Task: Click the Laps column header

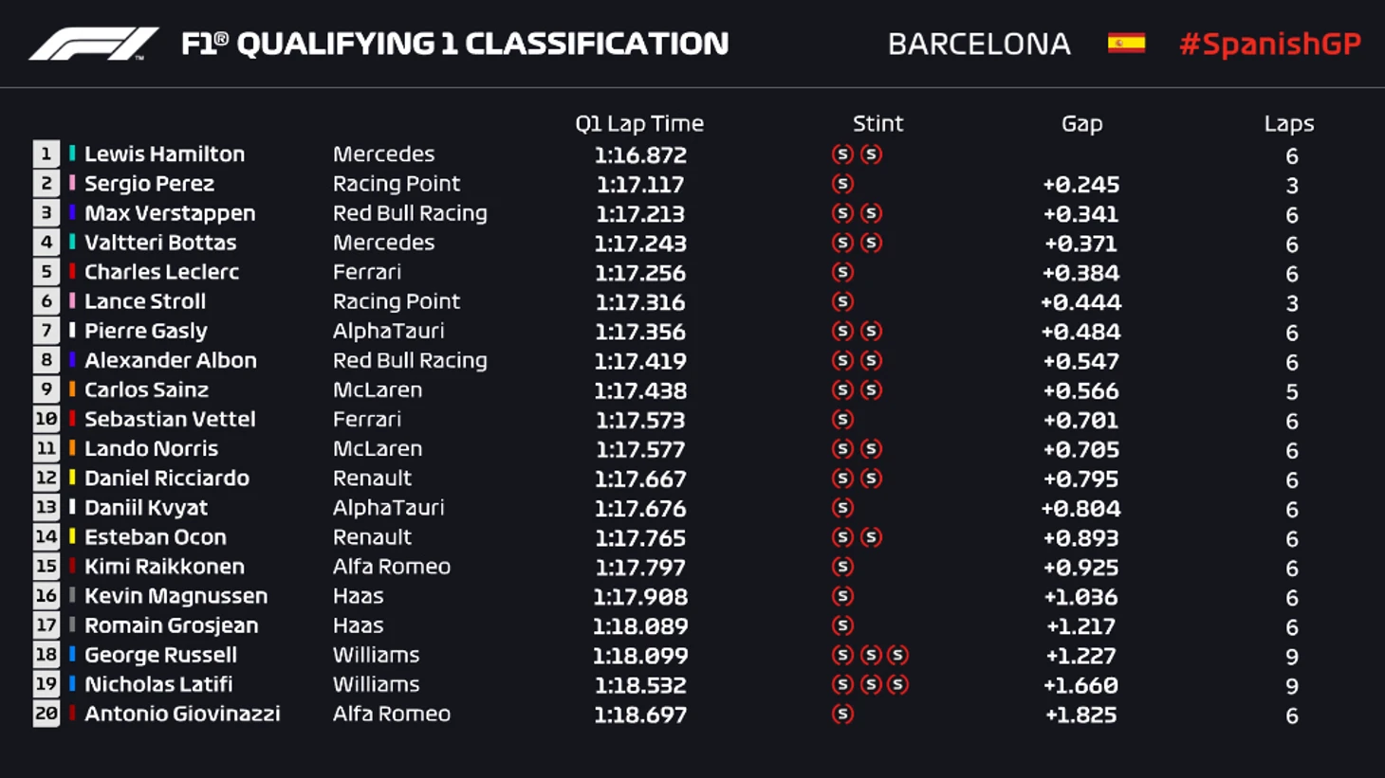Action: click(1288, 123)
